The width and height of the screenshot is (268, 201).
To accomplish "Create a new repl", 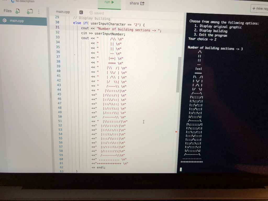I will [x=259, y=9].
